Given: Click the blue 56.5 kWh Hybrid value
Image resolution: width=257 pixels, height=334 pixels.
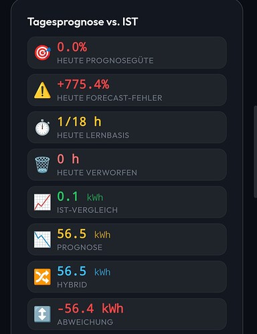Looking at the screenshot, I should [84, 271].
